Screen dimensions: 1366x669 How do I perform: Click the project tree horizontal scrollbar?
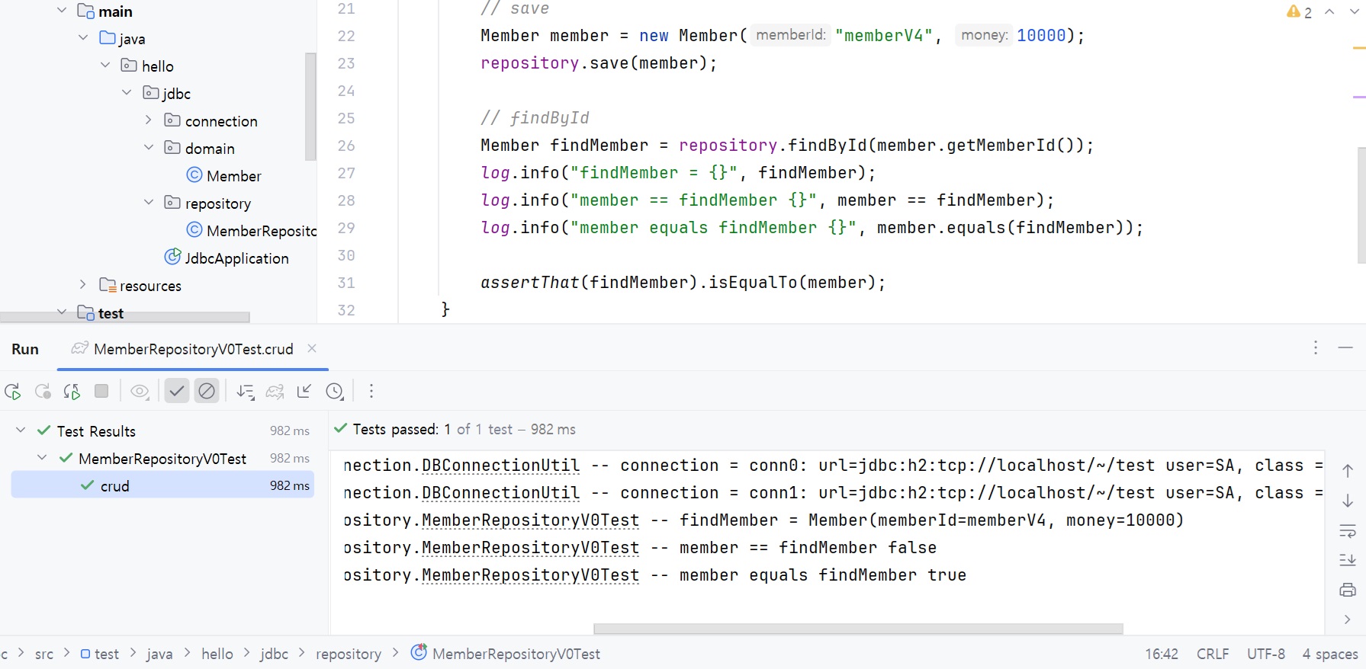click(x=125, y=316)
